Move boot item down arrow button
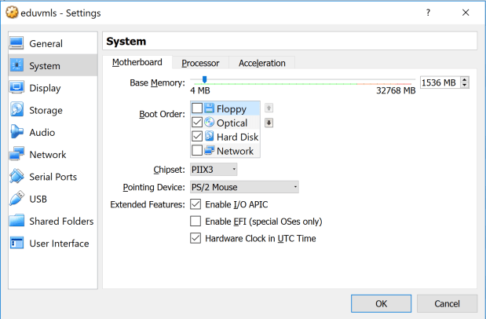Viewport: 486px width, 319px height. 269,122
